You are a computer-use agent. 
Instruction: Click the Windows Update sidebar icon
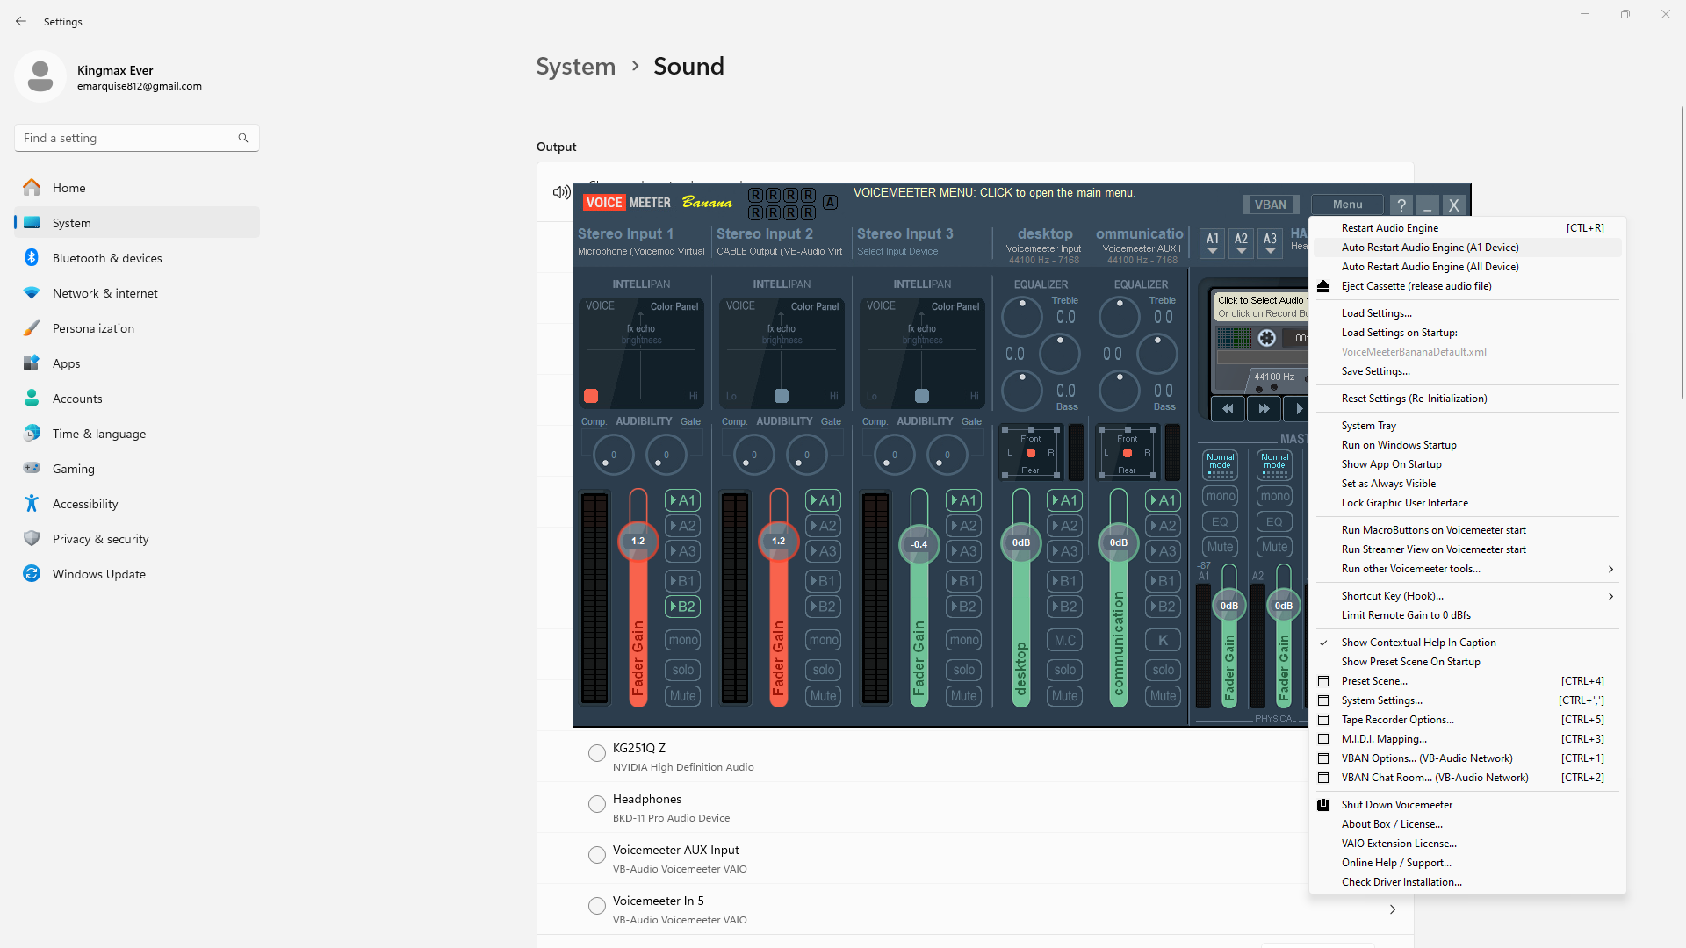[x=32, y=574]
